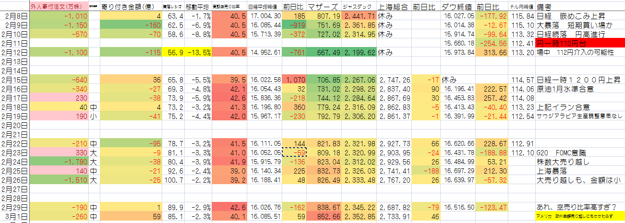625x223 pixels.
Task: Click the 1,070 Nikkei change cell
Action: (x=294, y=79)
